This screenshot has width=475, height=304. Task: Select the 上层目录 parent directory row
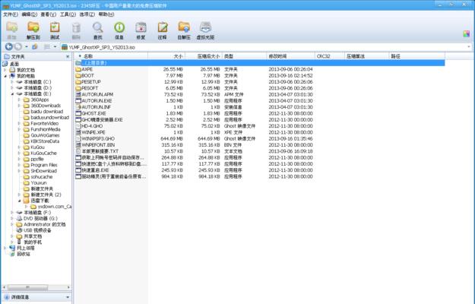(260, 62)
